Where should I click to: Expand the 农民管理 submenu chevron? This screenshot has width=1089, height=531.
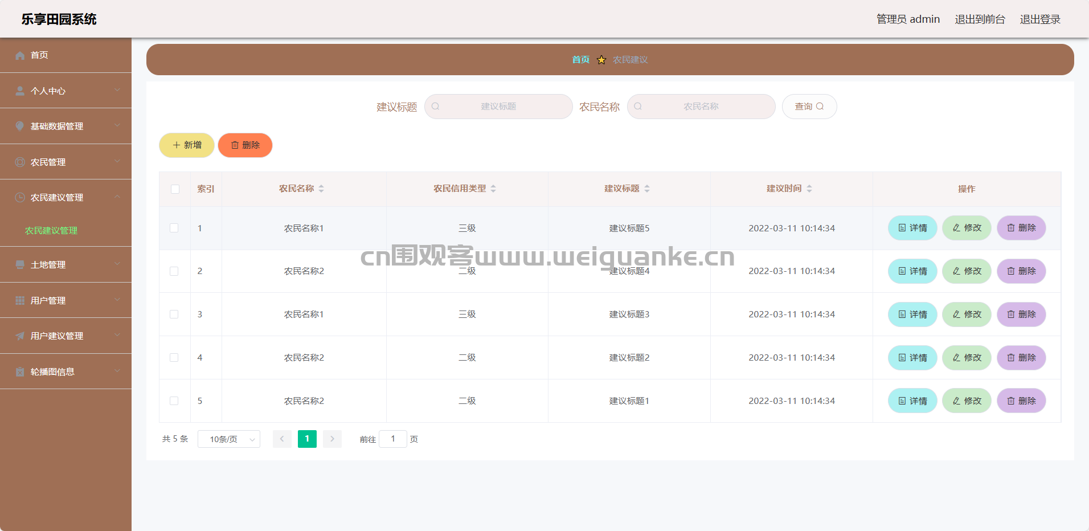[x=117, y=161]
